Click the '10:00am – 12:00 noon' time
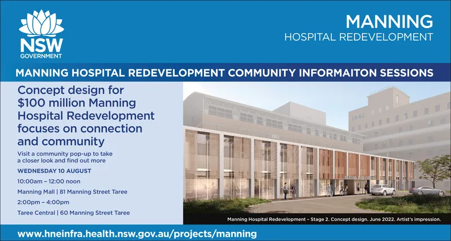 click(48, 181)
